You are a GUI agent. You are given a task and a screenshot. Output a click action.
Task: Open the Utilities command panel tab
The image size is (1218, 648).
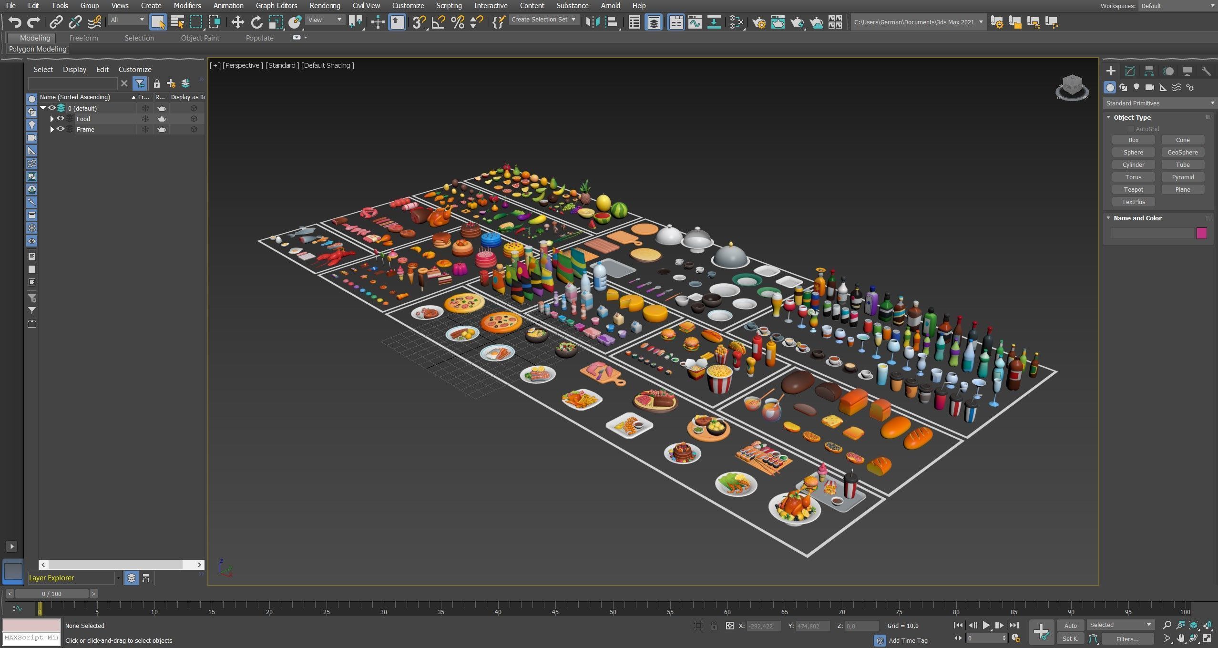tap(1206, 71)
